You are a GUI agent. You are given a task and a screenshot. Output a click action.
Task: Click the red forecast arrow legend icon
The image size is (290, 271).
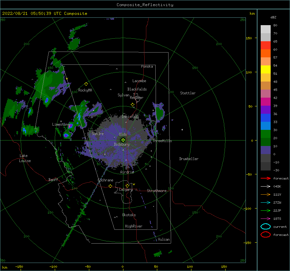pyautogui.click(x=266, y=178)
